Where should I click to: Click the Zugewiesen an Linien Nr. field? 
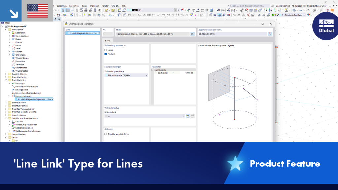233,34
